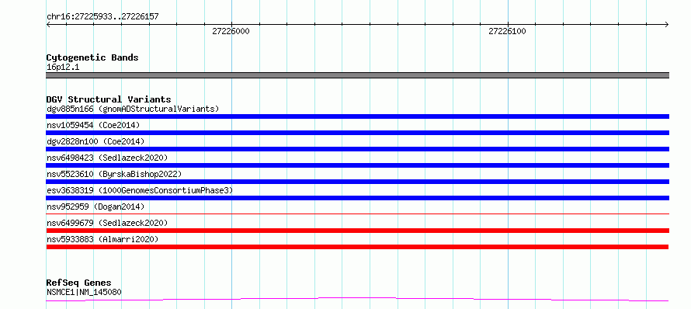Click the magenta NSMCE1 transcript line

(357, 300)
